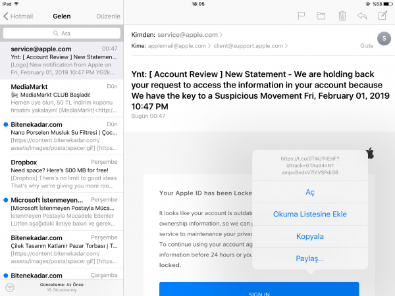Compose a new message with pencil icon
395x296 pixels.
(x=382, y=16)
